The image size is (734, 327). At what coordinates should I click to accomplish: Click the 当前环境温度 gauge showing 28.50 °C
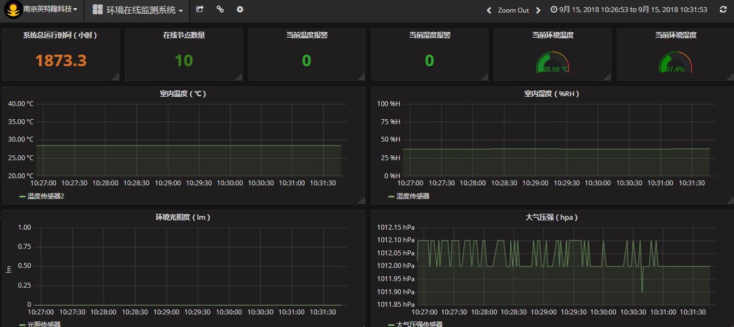coord(552,62)
